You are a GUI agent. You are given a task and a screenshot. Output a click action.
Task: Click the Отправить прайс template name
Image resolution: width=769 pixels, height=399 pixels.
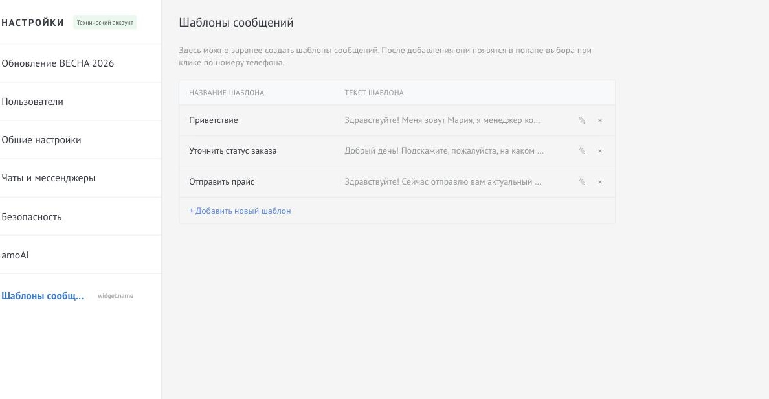221,181
